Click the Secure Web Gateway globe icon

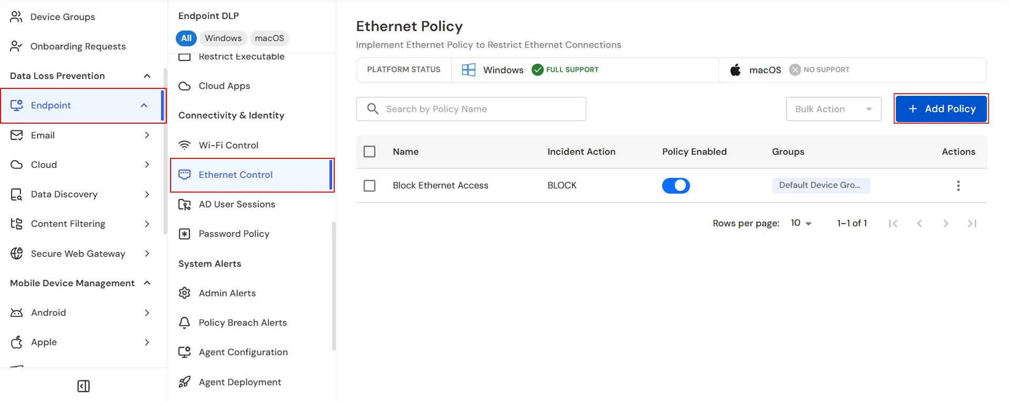pyautogui.click(x=17, y=254)
